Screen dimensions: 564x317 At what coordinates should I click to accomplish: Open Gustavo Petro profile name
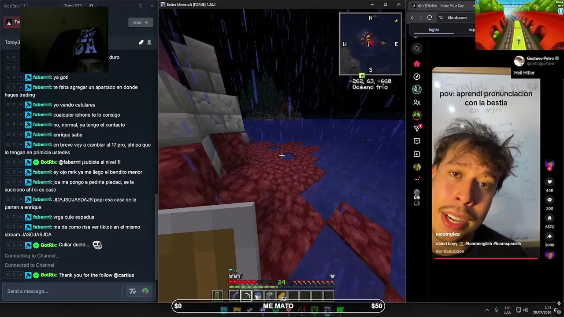[540, 58]
